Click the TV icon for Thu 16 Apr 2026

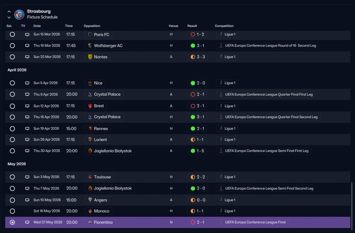pos(27,117)
